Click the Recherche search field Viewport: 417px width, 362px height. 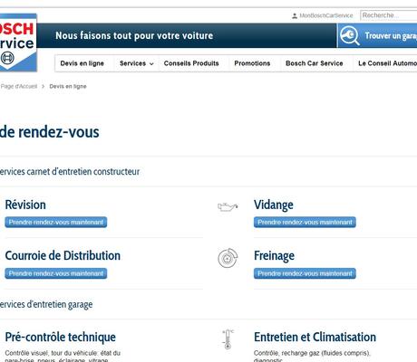pyautogui.click(x=389, y=15)
